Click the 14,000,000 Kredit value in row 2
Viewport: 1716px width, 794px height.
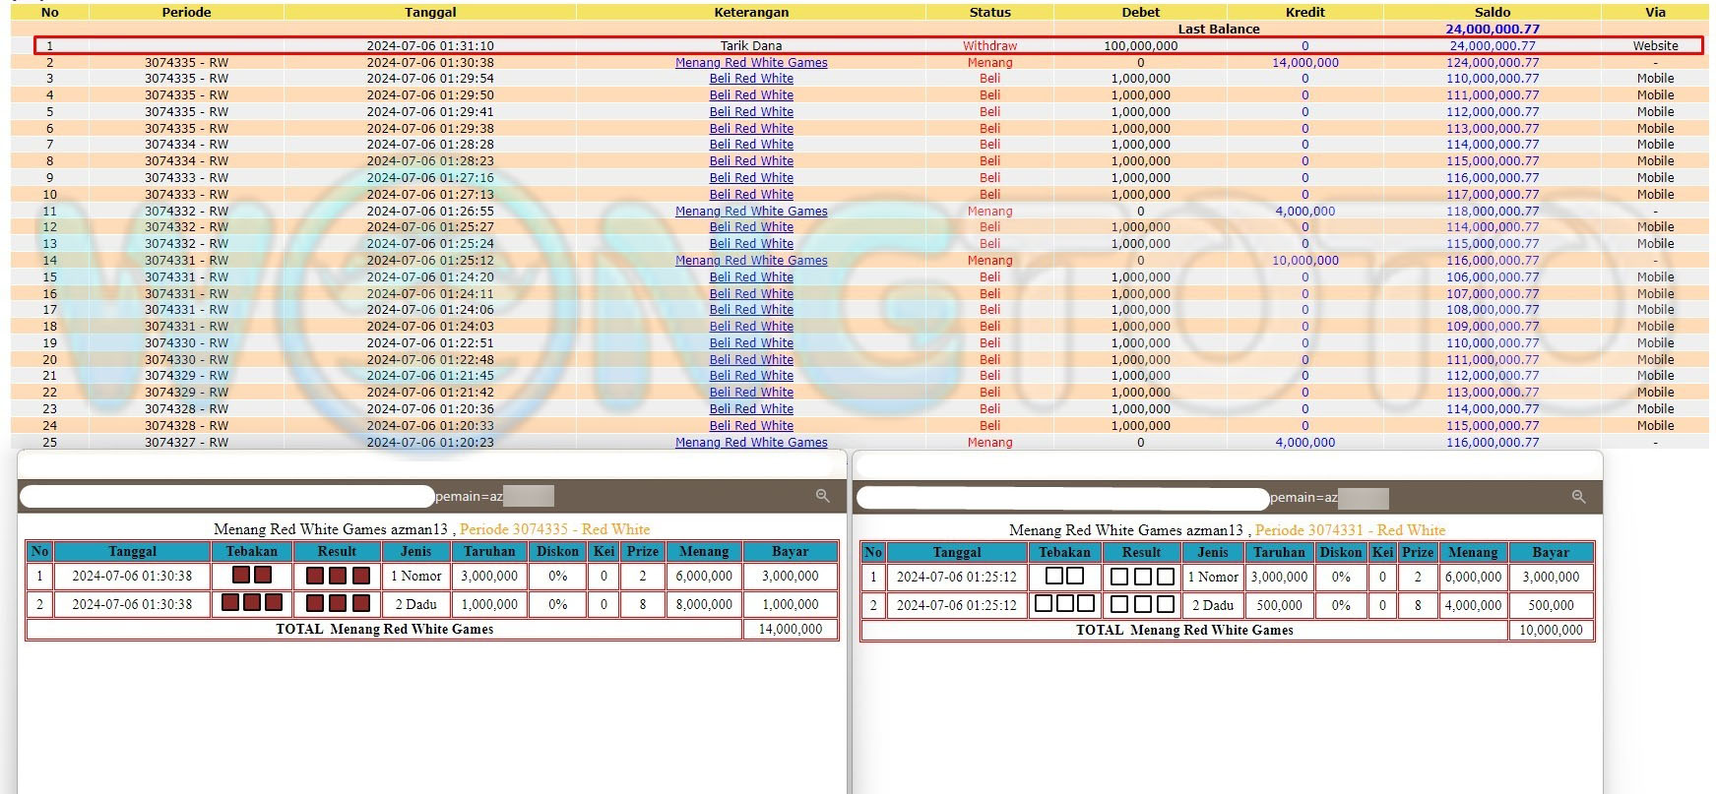[x=1304, y=62]
